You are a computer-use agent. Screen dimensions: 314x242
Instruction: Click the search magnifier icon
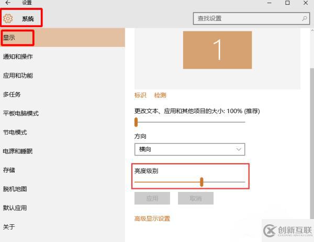tap(305, 19)
